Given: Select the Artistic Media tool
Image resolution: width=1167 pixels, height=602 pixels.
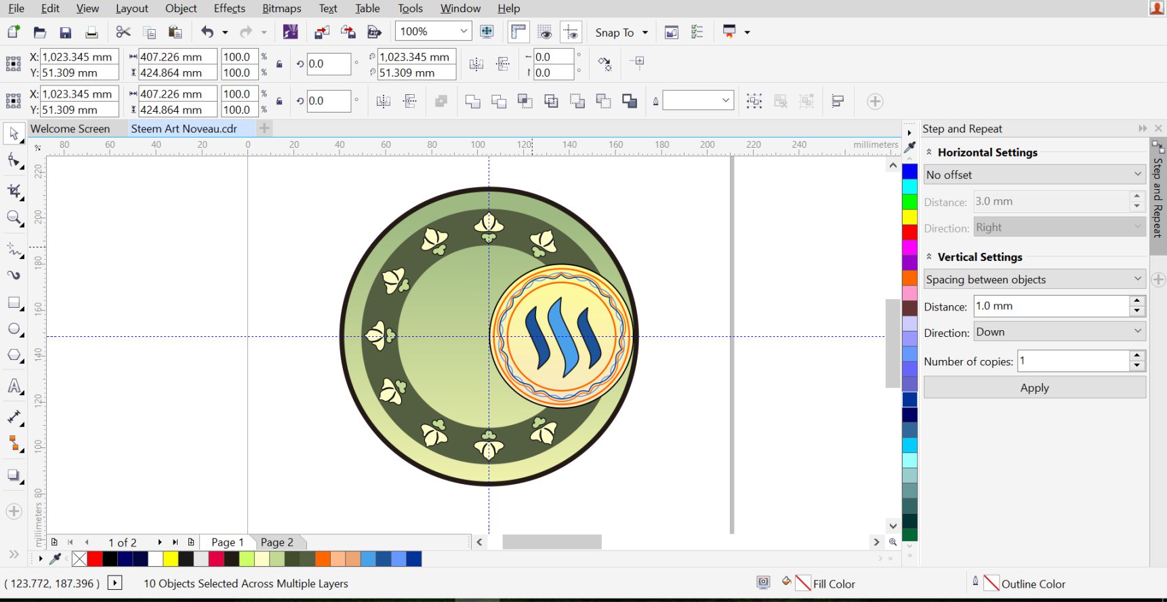Looking at the screenshot, I should [x=14, y=275].
